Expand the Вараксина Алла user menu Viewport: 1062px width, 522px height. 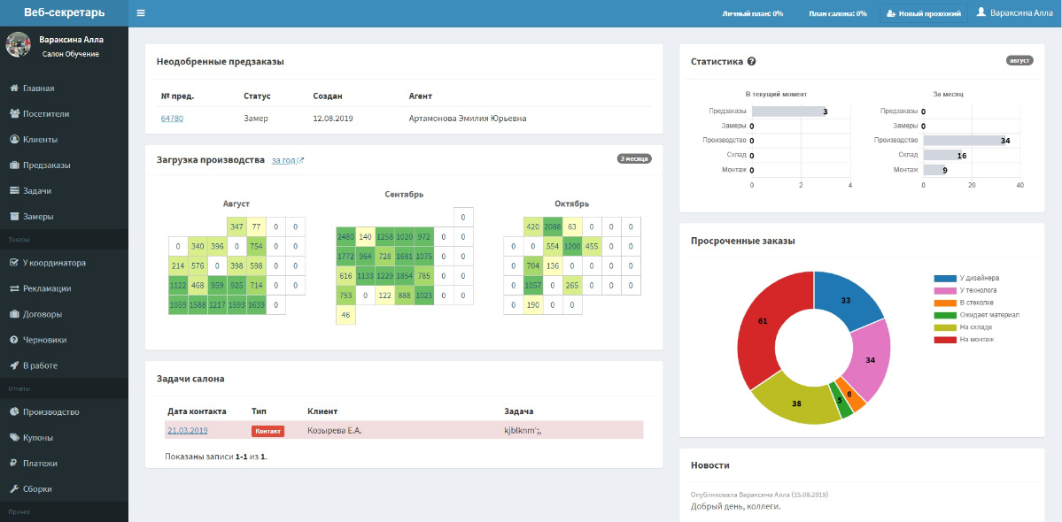1015,13
